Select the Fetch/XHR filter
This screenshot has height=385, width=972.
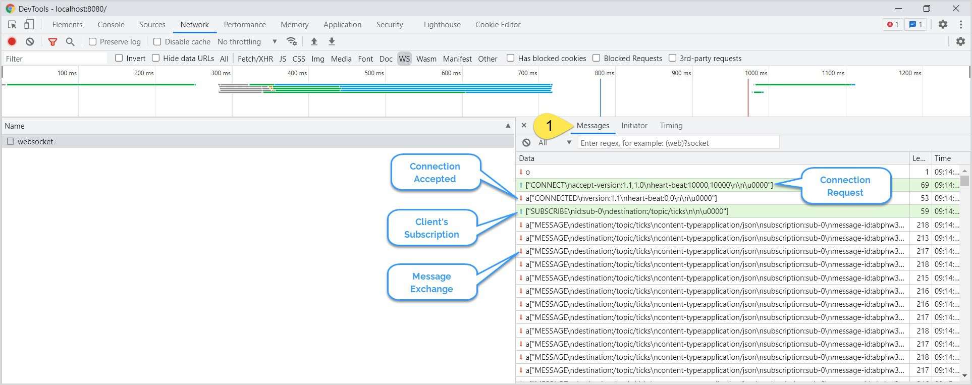pos(255,59)
